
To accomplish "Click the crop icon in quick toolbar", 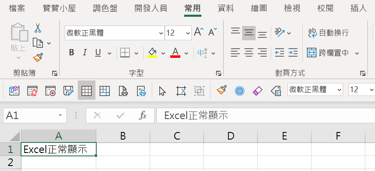I will click(181, 91).
